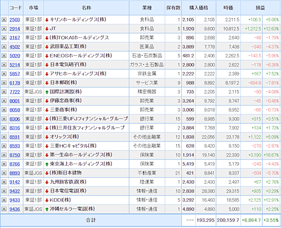Image resolution: width=281 pixels, height=228 pixels.
Task: Remove the 東京海上 8766 row
Action: point(4,164)
